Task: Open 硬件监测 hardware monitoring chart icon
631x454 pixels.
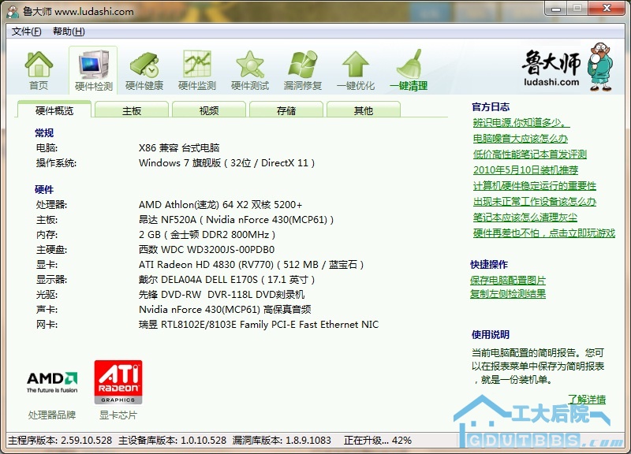Action: [197, 65]
